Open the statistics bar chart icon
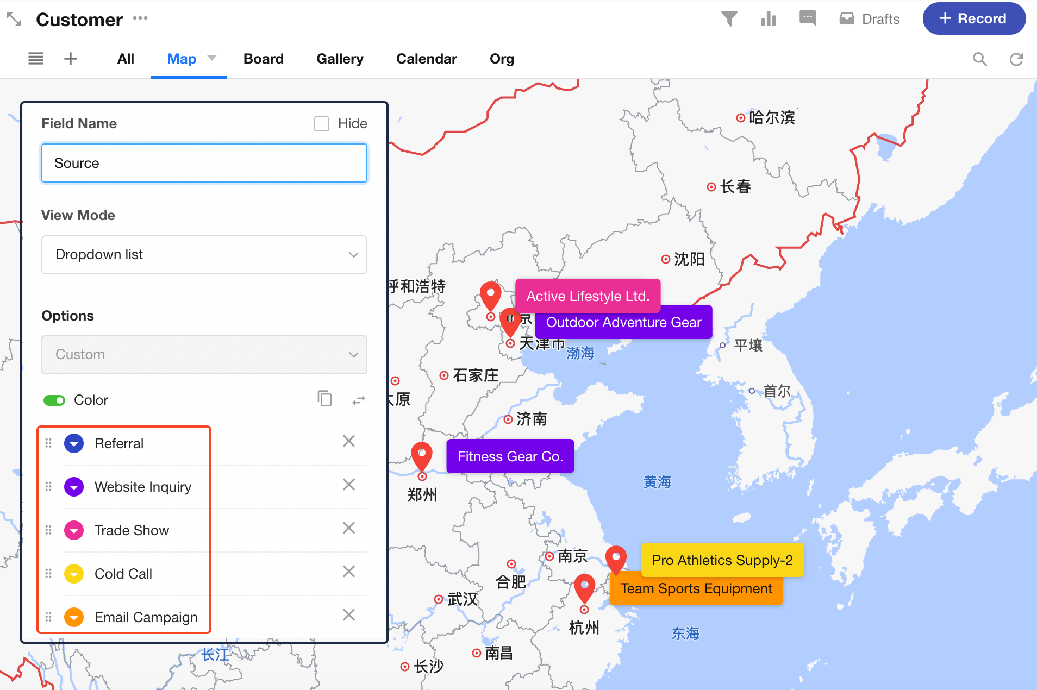Image resolution: width=1037 pixels, height=690 pixels. [x=769, y=19]
